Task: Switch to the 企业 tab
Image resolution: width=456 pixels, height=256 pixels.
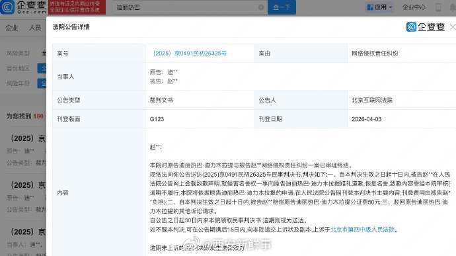Action: (12, 28)
